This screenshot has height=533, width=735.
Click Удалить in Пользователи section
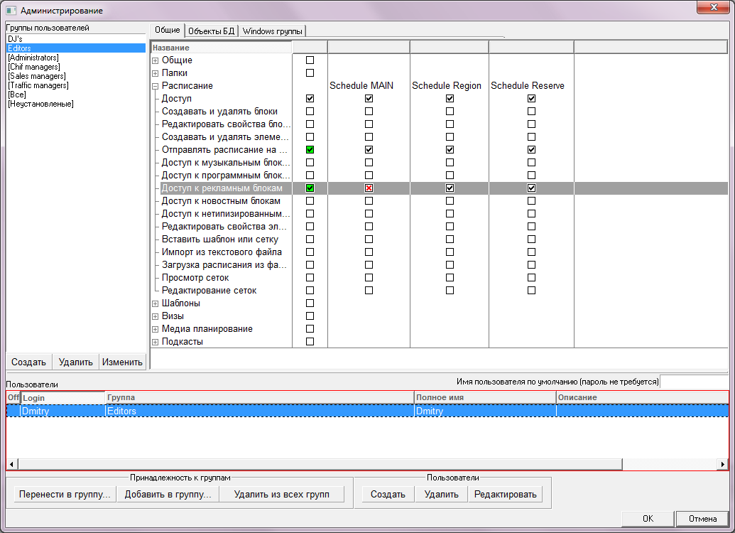tap(441, 495)
